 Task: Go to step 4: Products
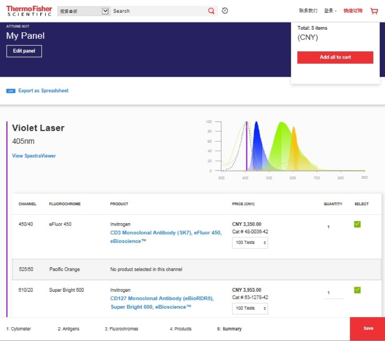pos(181,329)
